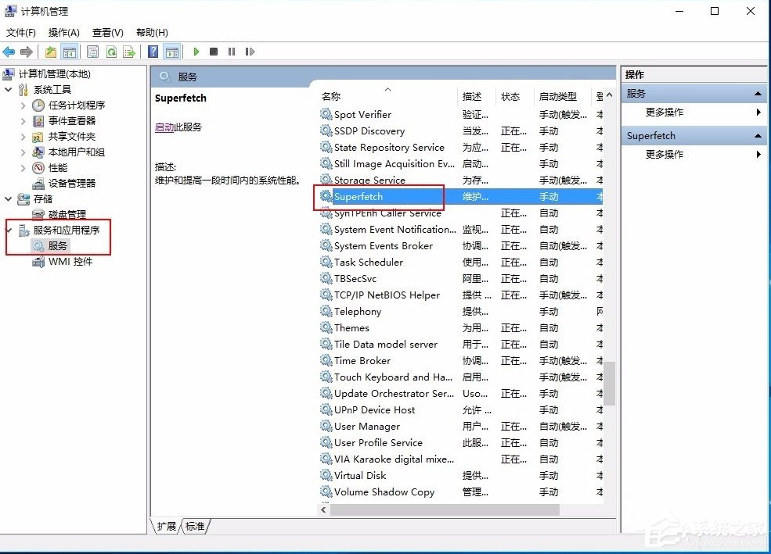Toggle the console tree pane icon
771x554 pixels.
tap(68, 52)
